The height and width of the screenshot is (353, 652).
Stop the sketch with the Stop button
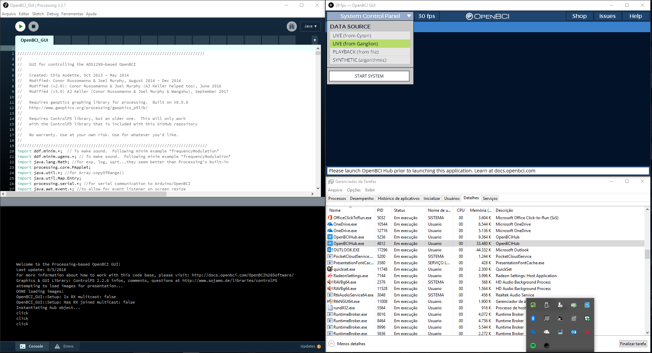coord(34,26)
